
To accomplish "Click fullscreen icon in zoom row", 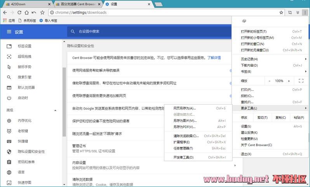I will point(301,81).
